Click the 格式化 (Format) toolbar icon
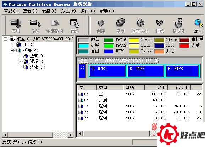The image size is (205, 147). coord(179,23)
